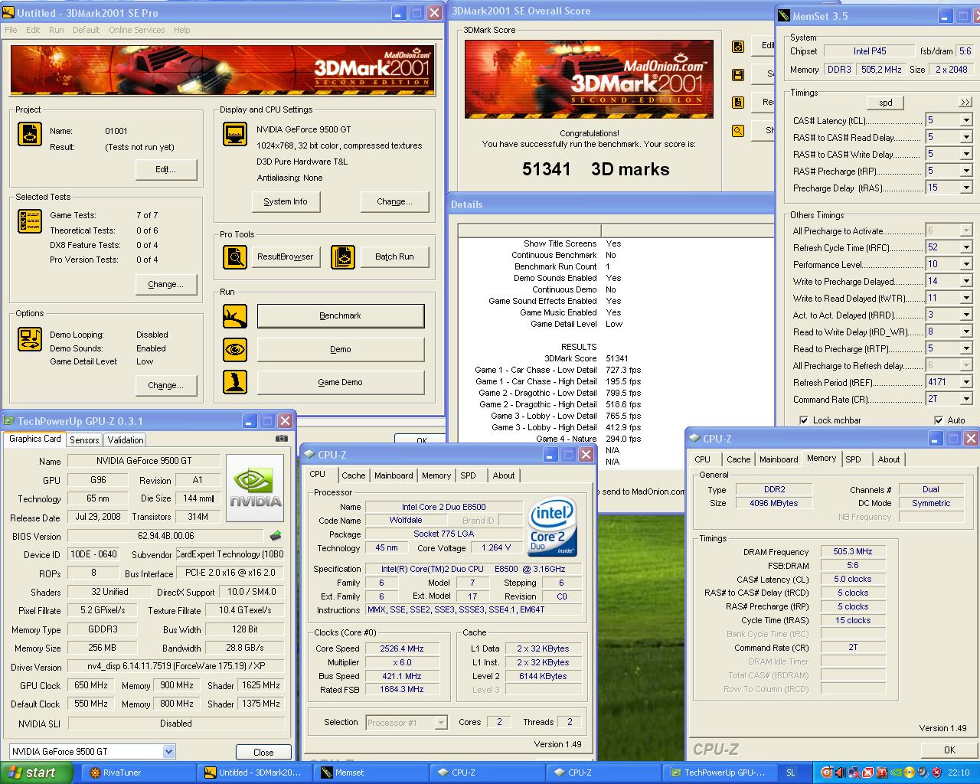This screenshot has height=784, width=980.
Task: Click the GPU-Z camera screenshot icon
Action: point(281,439)
